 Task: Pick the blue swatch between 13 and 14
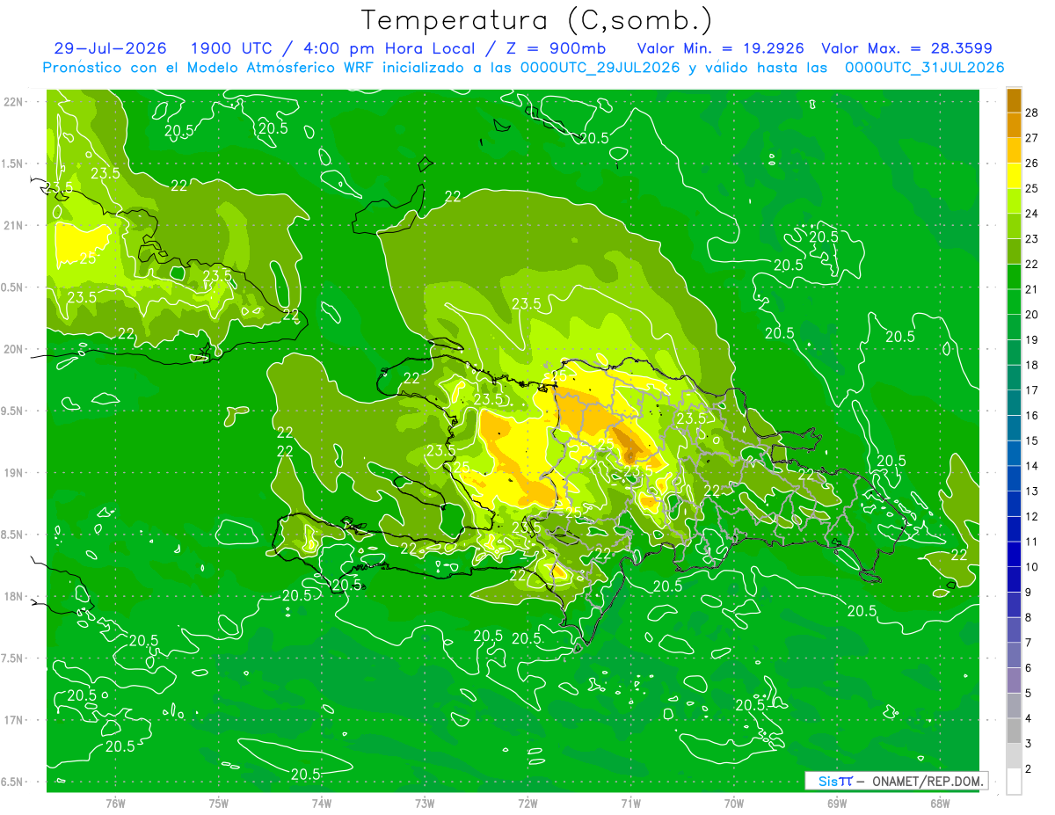pyautogui.click(x=1014, y=478)
